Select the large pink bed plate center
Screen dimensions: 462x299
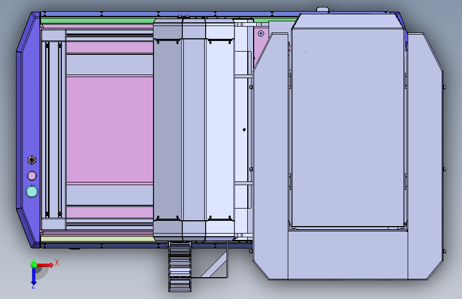coord(110,129)
